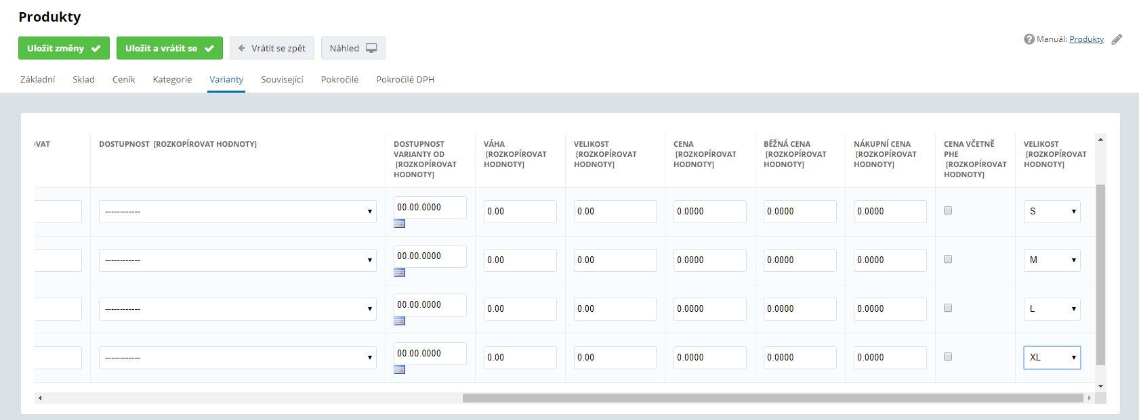This screenshot has width=1139, height=420.
Task: Open the Velikost dropdown showing XL
Action: 1052,358
